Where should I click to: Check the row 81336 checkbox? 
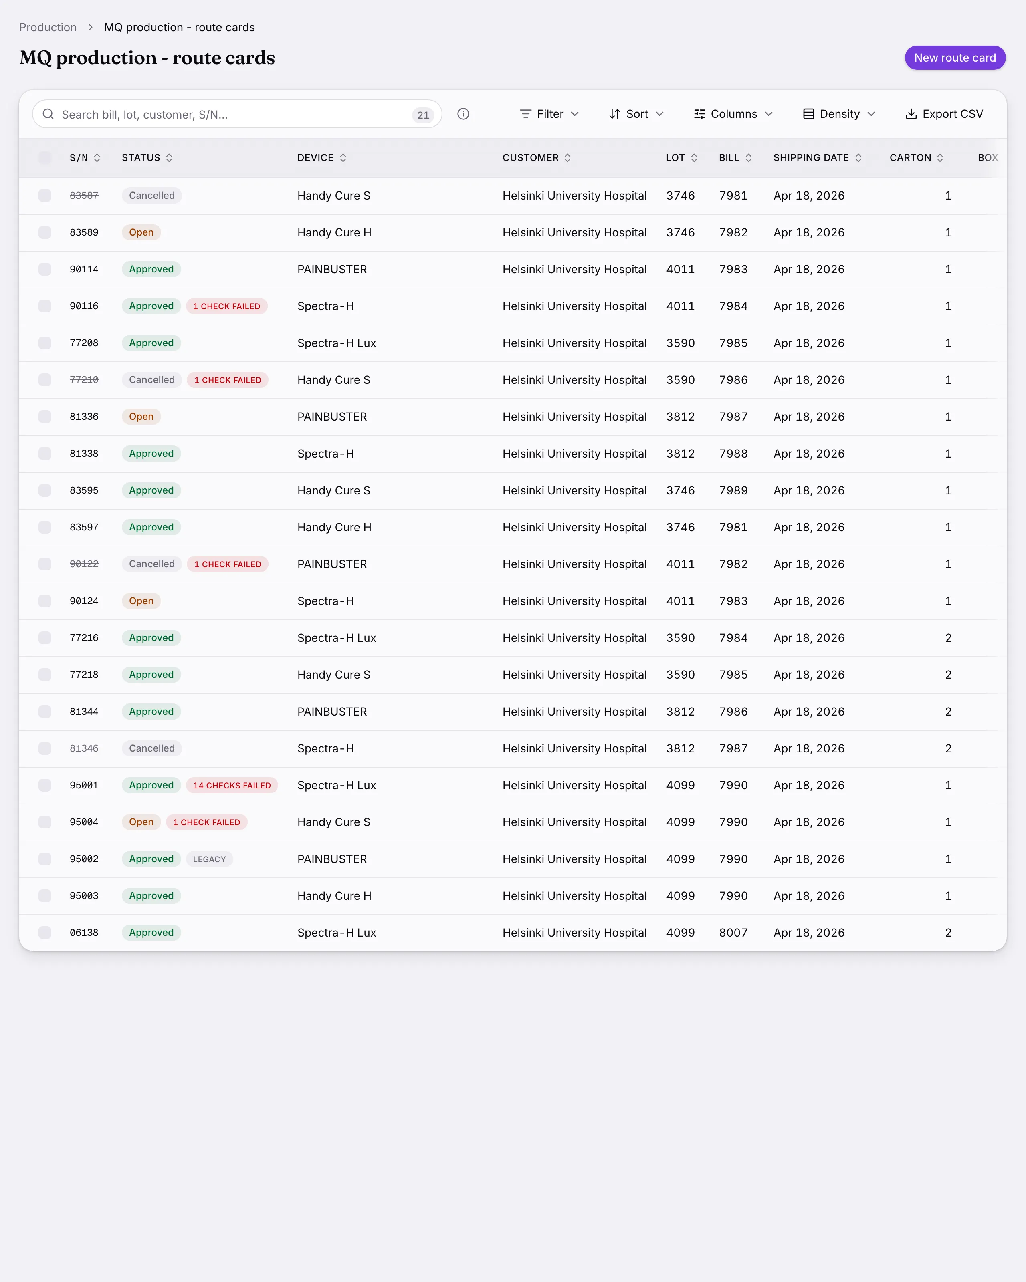pos(44,417)
